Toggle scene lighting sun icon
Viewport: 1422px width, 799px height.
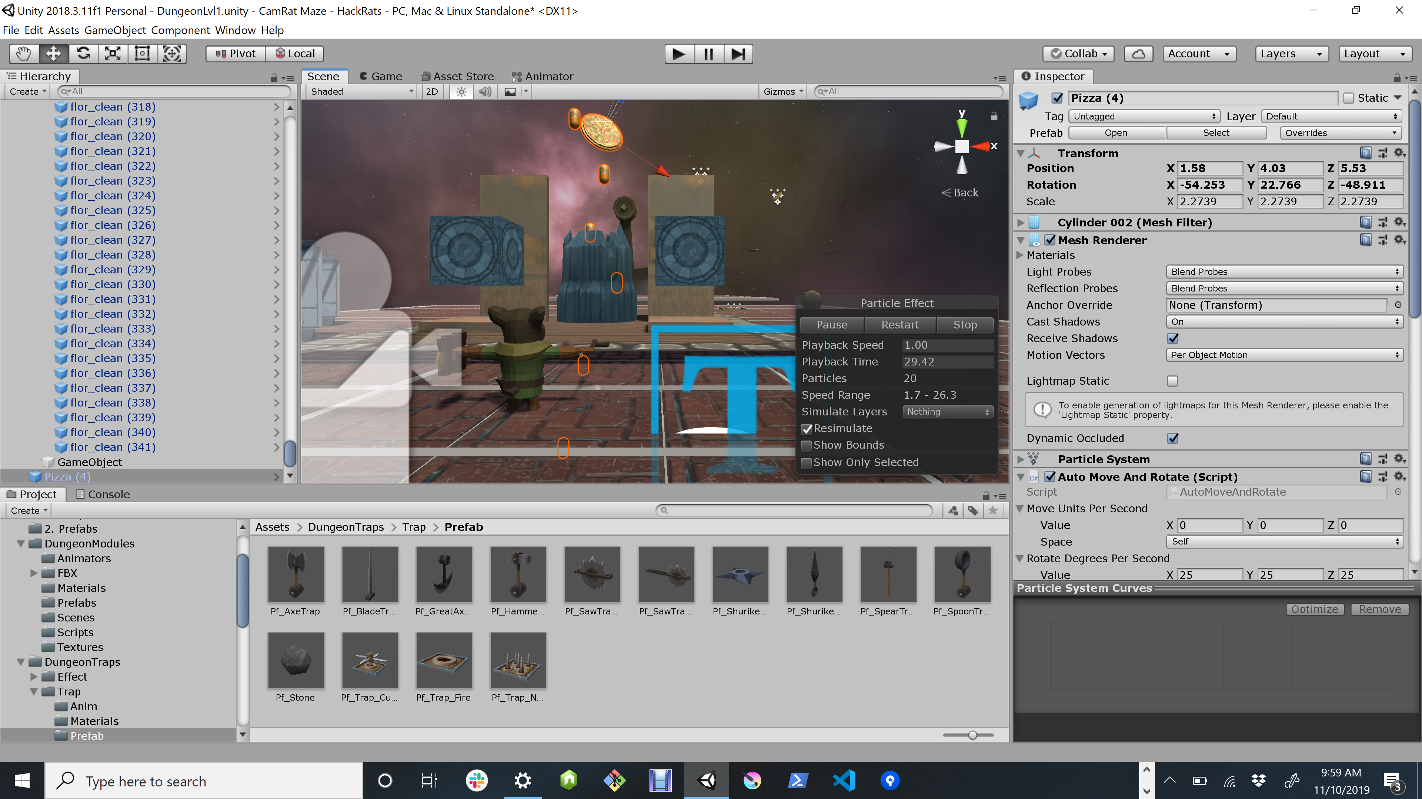point(461,91)
